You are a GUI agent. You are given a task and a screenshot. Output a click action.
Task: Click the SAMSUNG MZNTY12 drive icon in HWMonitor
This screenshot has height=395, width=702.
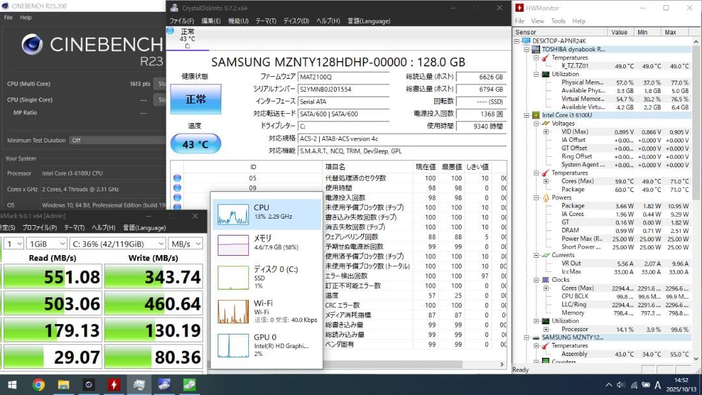(x=536, y=338)
